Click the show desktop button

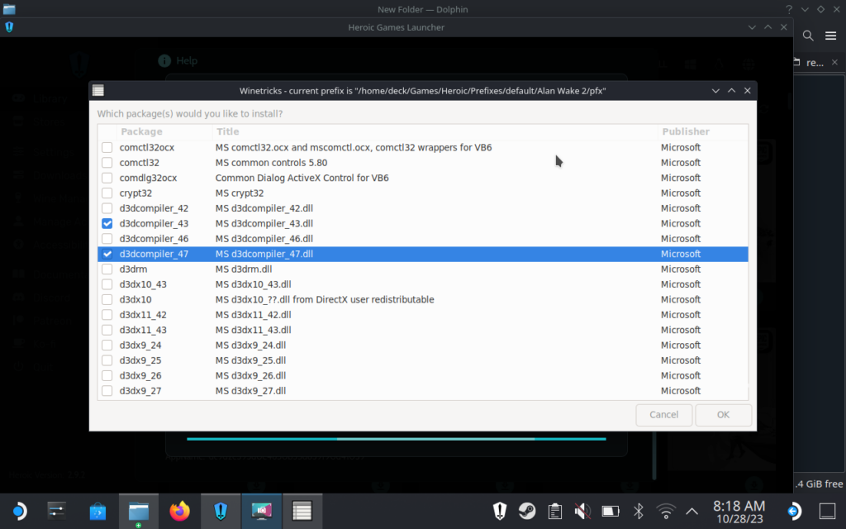click(827, 511)
